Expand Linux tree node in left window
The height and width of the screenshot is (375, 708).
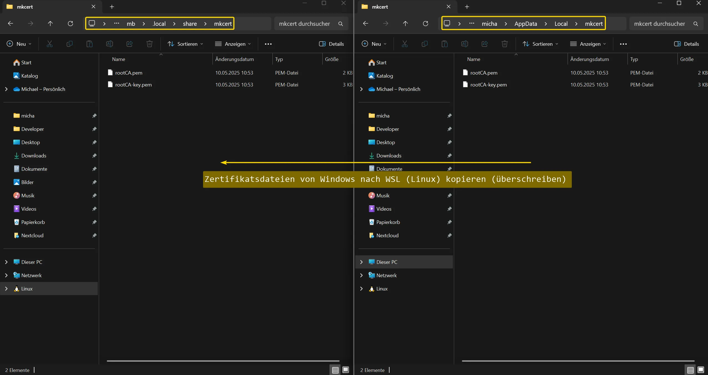tap(6, 289)
